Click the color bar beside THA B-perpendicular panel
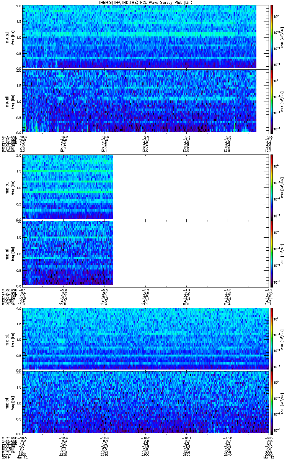Screen dimensions: 287x460 coord(272,37)
